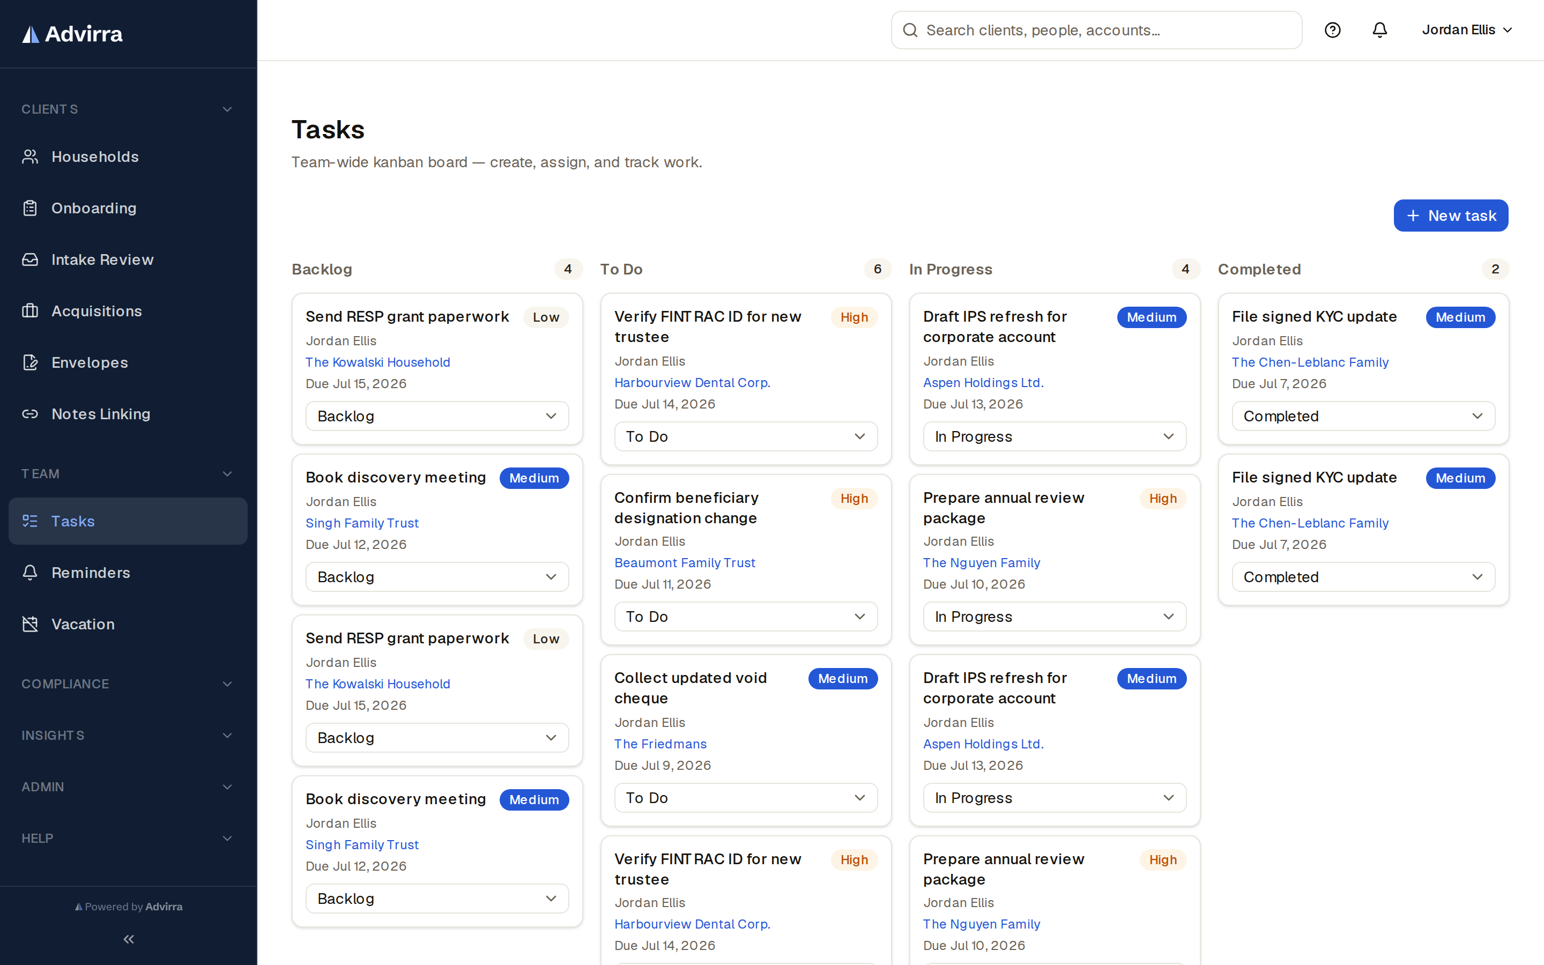Click the Intake Review inbox icon
1544x965 pixels.
pos(30,260)
